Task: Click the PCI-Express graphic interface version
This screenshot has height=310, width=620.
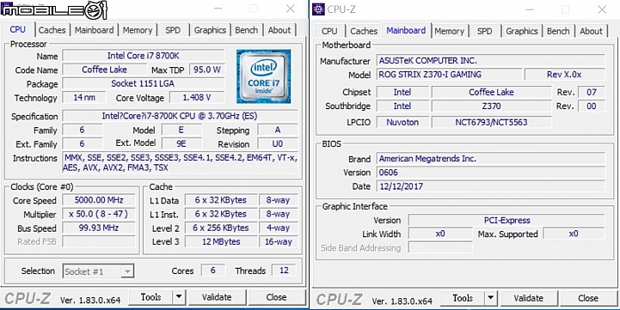Action: tap(506, 221)
